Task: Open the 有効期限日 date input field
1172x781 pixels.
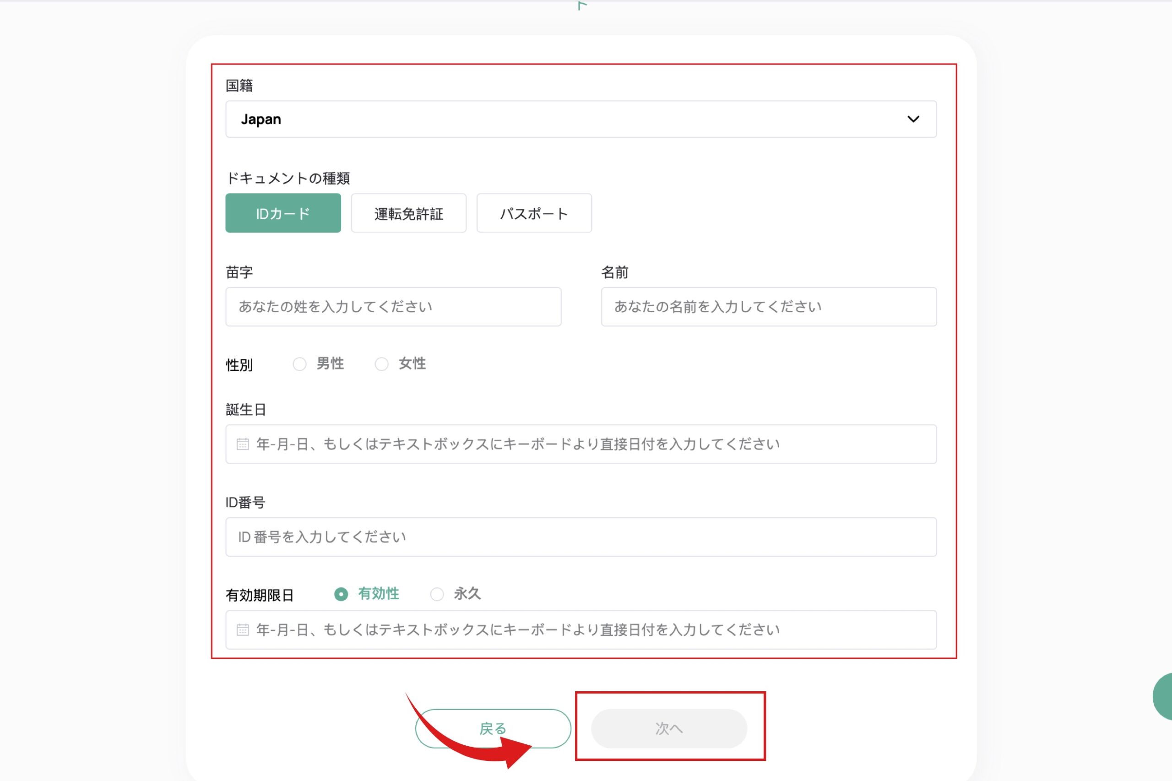Action: coord(581,629)
